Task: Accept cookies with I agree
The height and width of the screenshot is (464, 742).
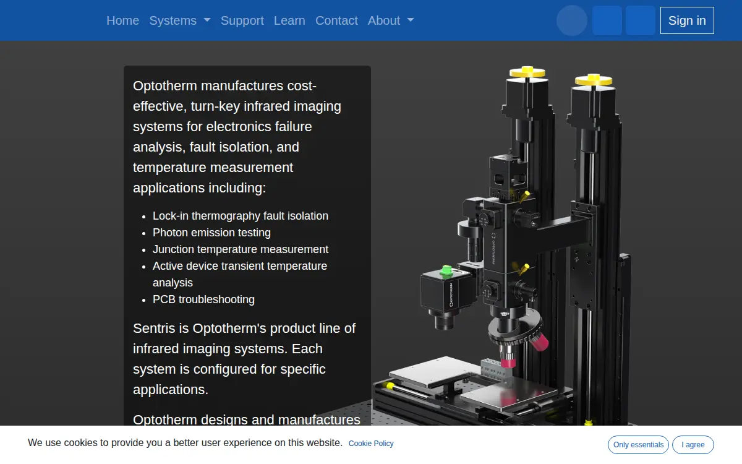Action: coord(693,445)
